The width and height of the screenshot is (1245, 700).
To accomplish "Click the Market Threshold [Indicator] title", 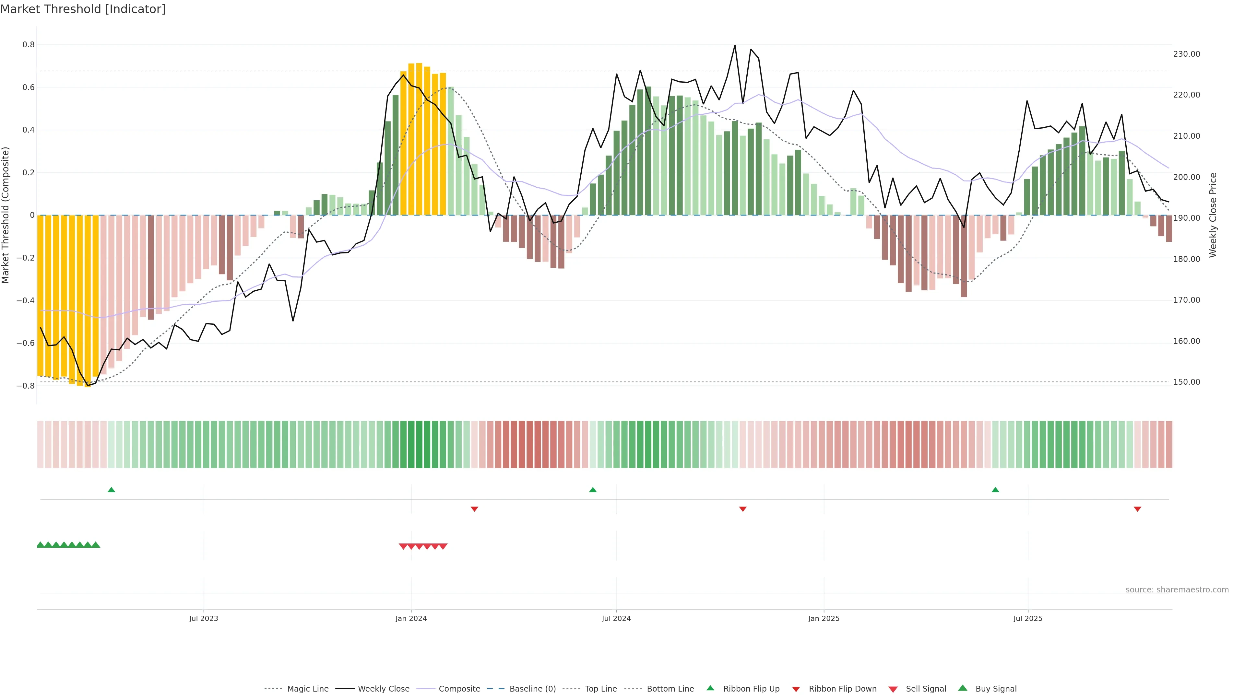I will [83, 9].
